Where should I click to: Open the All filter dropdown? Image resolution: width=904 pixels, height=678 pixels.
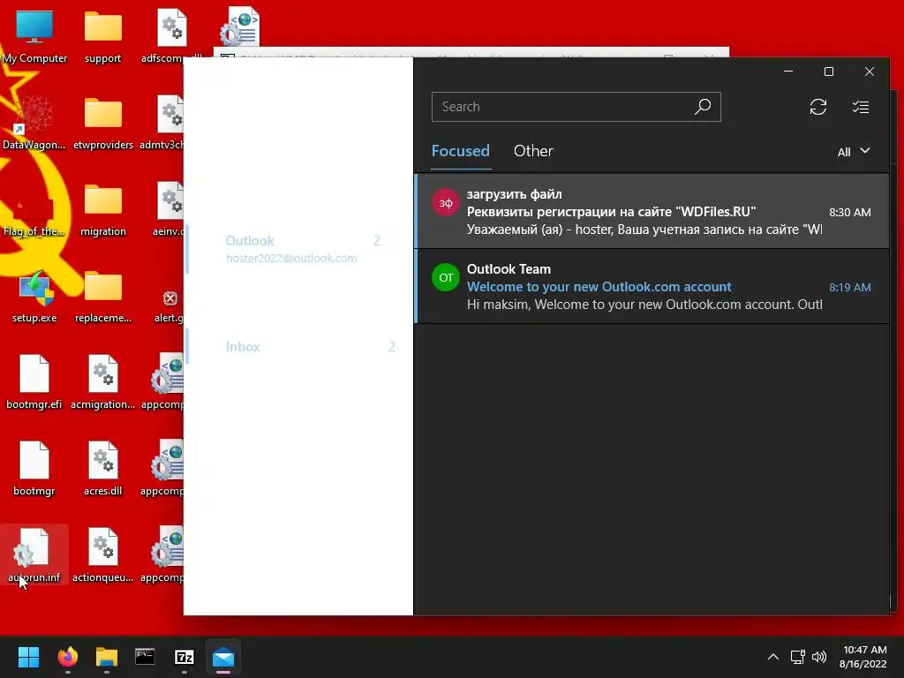click(854, 152)
